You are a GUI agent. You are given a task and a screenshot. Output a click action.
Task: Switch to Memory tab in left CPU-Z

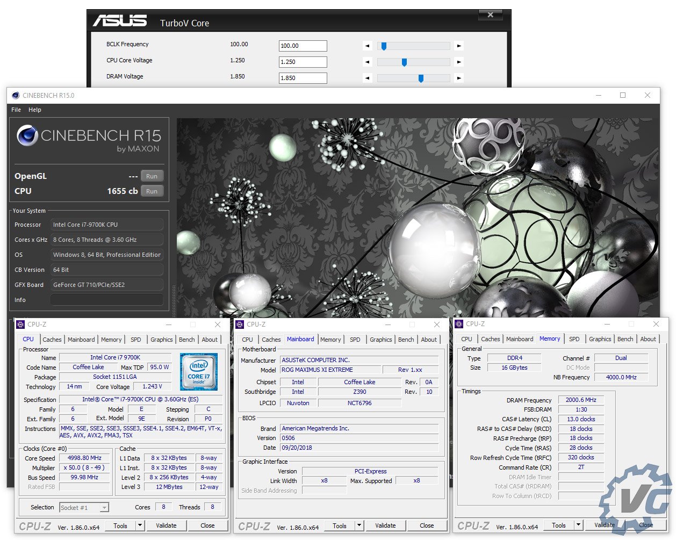click(111, 340)
